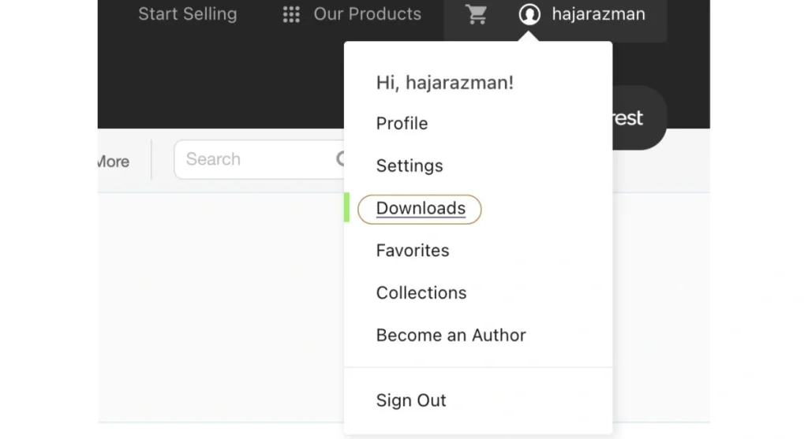Viewport: 808px width, 439px height.
Task: Click the hajarazman username in header
Action: tap(598, 14)
